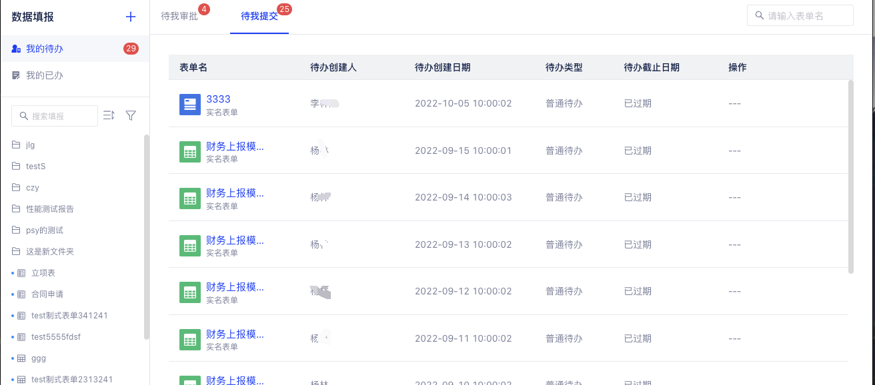Click the sort list icon beside 搜索填报

(x=109, y=116)
